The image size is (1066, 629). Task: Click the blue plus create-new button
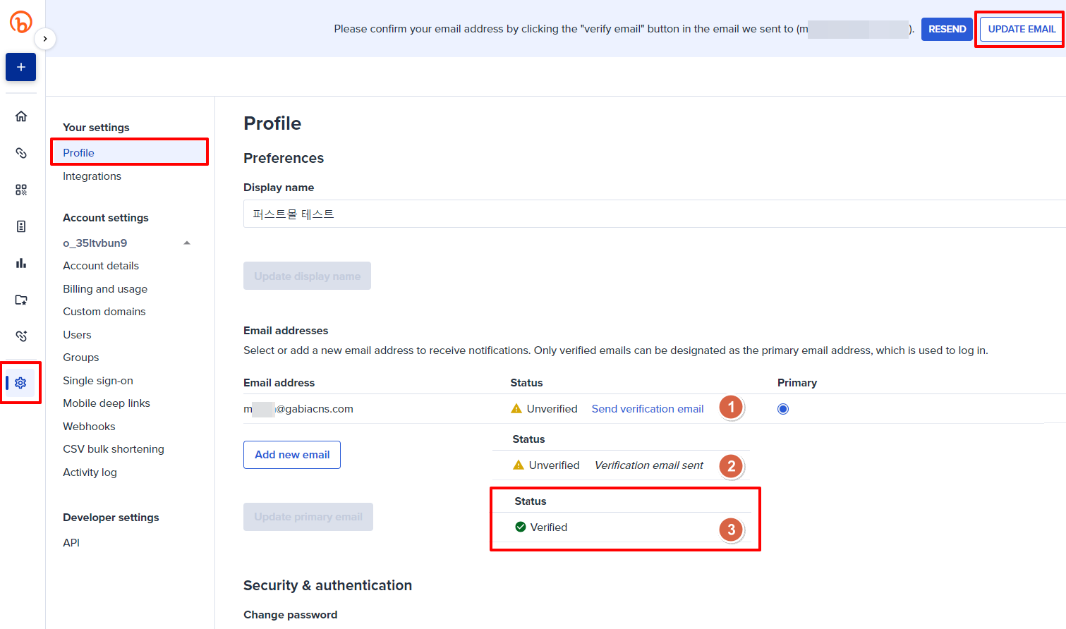coord(21,67)
